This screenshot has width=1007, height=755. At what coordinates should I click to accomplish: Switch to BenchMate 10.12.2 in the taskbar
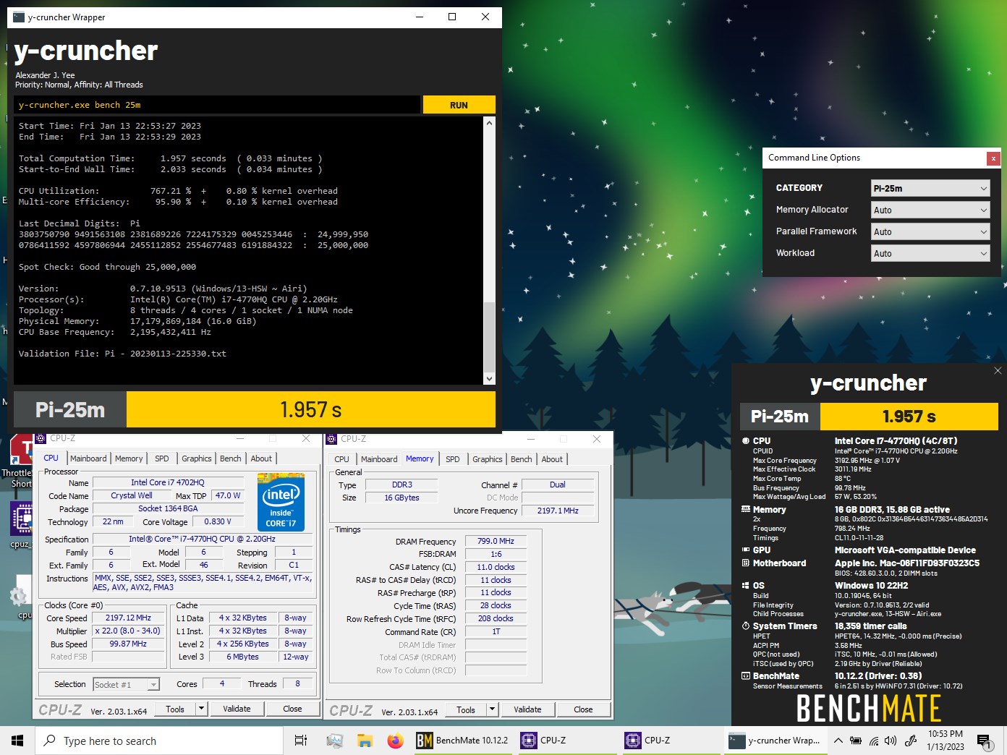463,741
